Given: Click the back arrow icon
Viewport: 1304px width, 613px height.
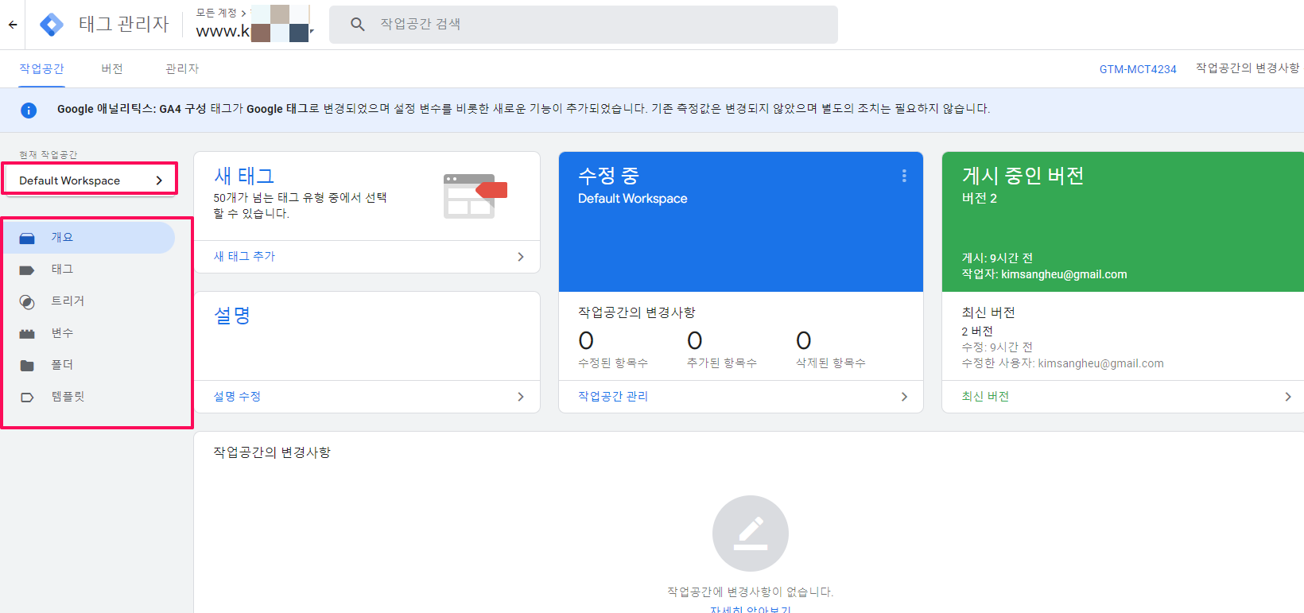Looking at the screenshot, I should pyautogui.click(x=13, y=25).
